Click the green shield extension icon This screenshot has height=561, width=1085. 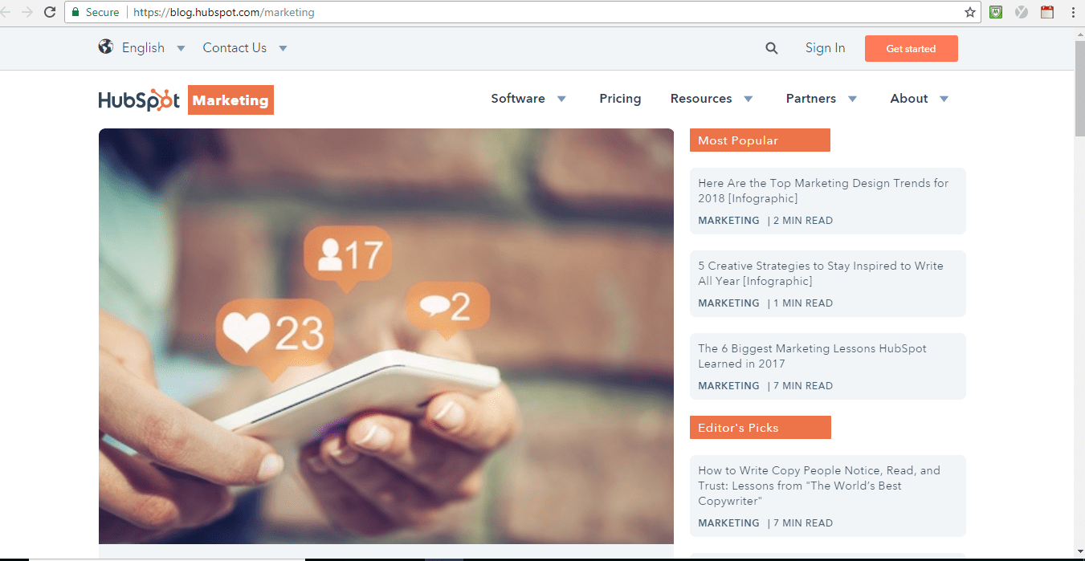(x=996, y=12)
